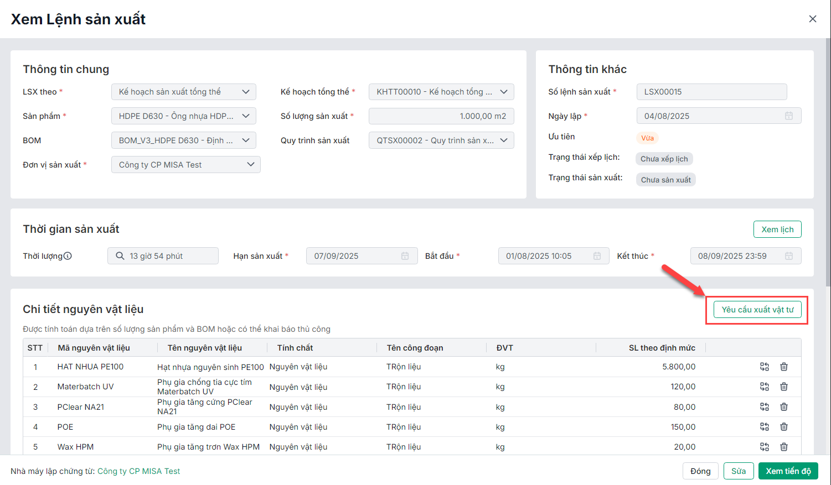
Task: Open the Sản phẩm dropdown
Action: click(x=246, y=116)
